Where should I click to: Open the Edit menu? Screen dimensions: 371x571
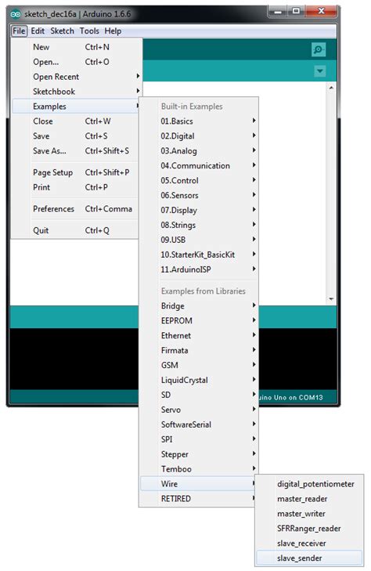[38, 31]
